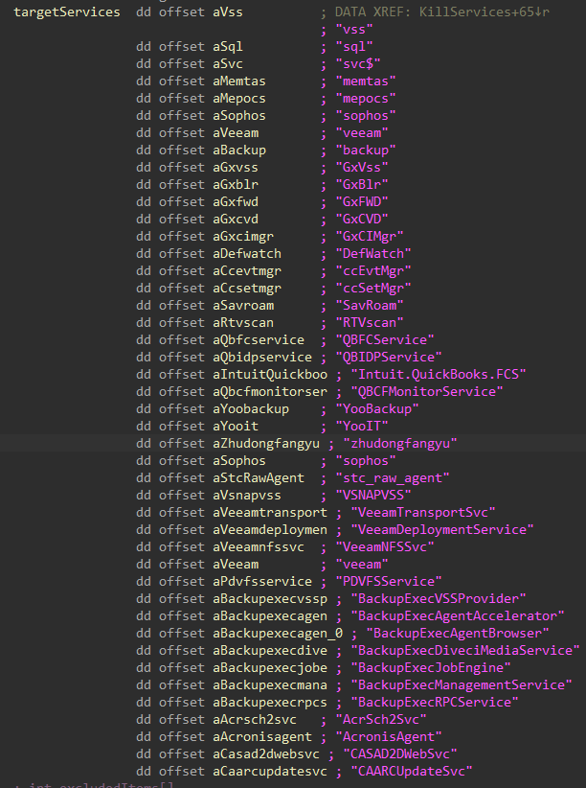This screenshot has width=586, height=788.
Task: Select the "BackupExecVSSProvider" string comment
Action: [x=439, y=599]
